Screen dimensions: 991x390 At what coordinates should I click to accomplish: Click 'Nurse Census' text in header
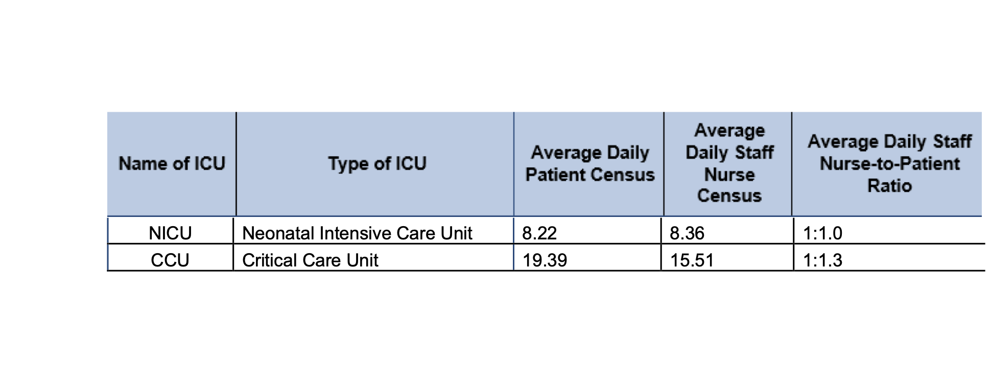(x=729, y=185)
